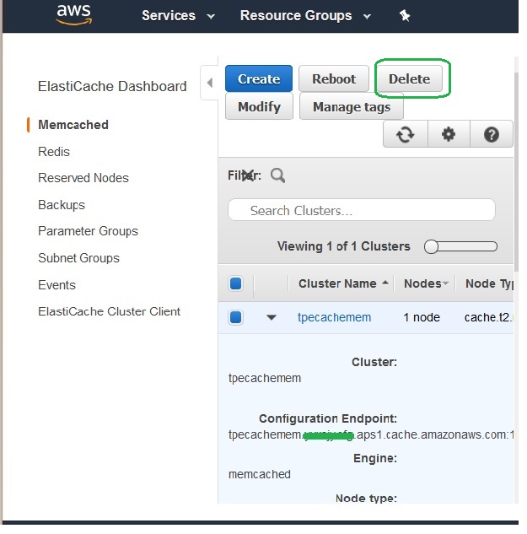The image size is (527, 534).
Task: Refresh the cluster list
Action: (406, 134)
